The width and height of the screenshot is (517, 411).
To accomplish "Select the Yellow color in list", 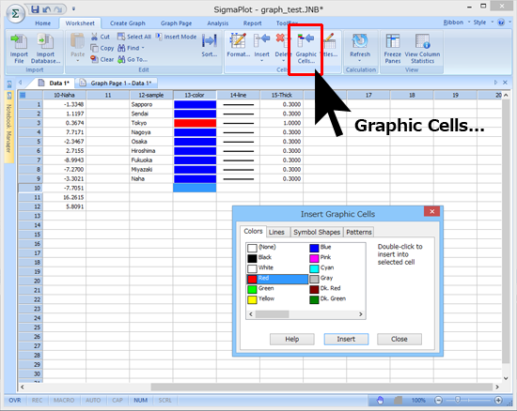I will (261, 299).
